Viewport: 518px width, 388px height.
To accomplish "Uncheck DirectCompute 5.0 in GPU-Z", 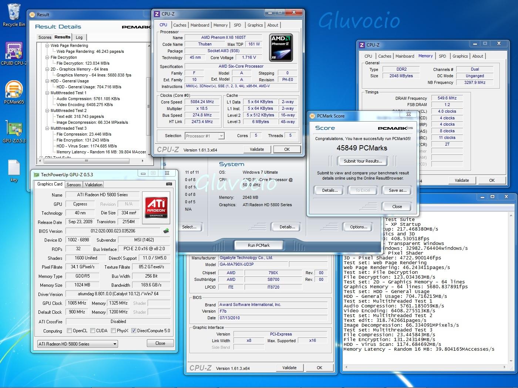I will click(134, 331).
